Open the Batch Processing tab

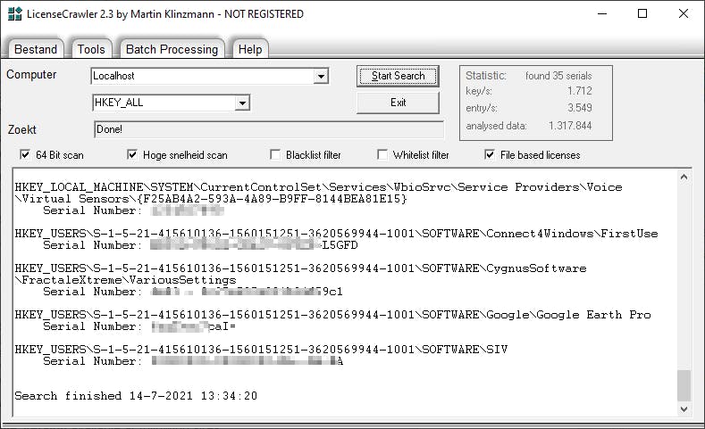(x=172, y=49)
